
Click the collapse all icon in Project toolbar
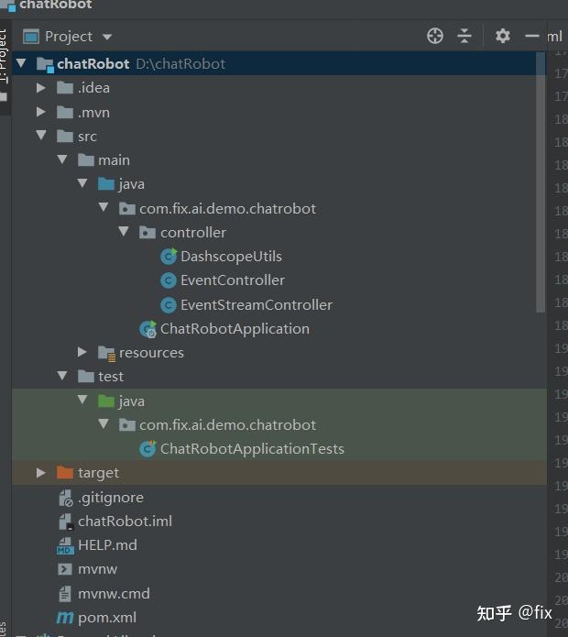pyautogui.click(x=464, y=36)
